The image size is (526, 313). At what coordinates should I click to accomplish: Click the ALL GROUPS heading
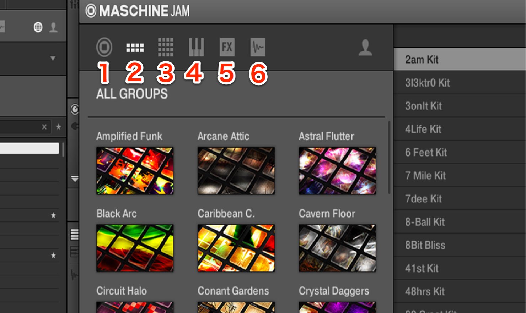pos(132,94)
